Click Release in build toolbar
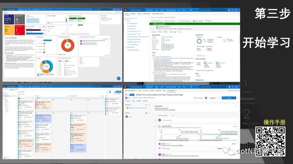This screenshot has width=293, height=164. (208, 21)
